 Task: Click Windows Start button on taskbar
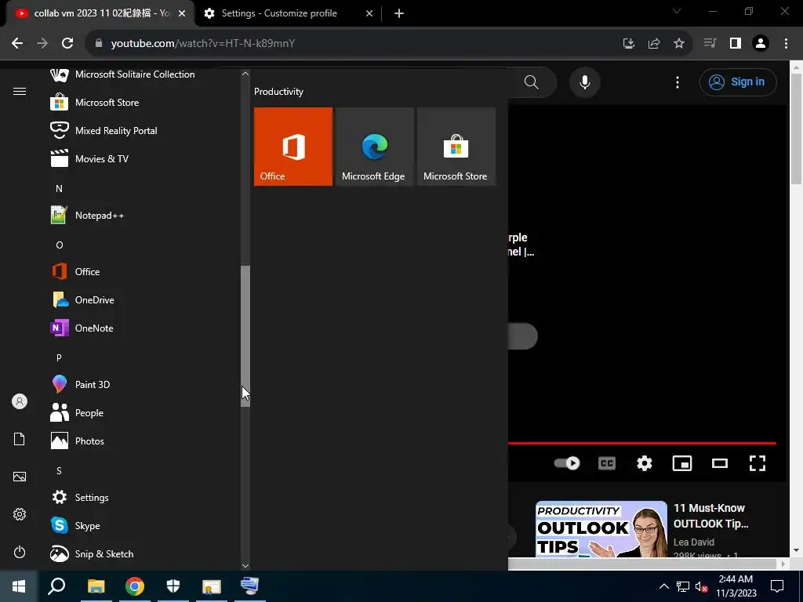click(19, 586)
